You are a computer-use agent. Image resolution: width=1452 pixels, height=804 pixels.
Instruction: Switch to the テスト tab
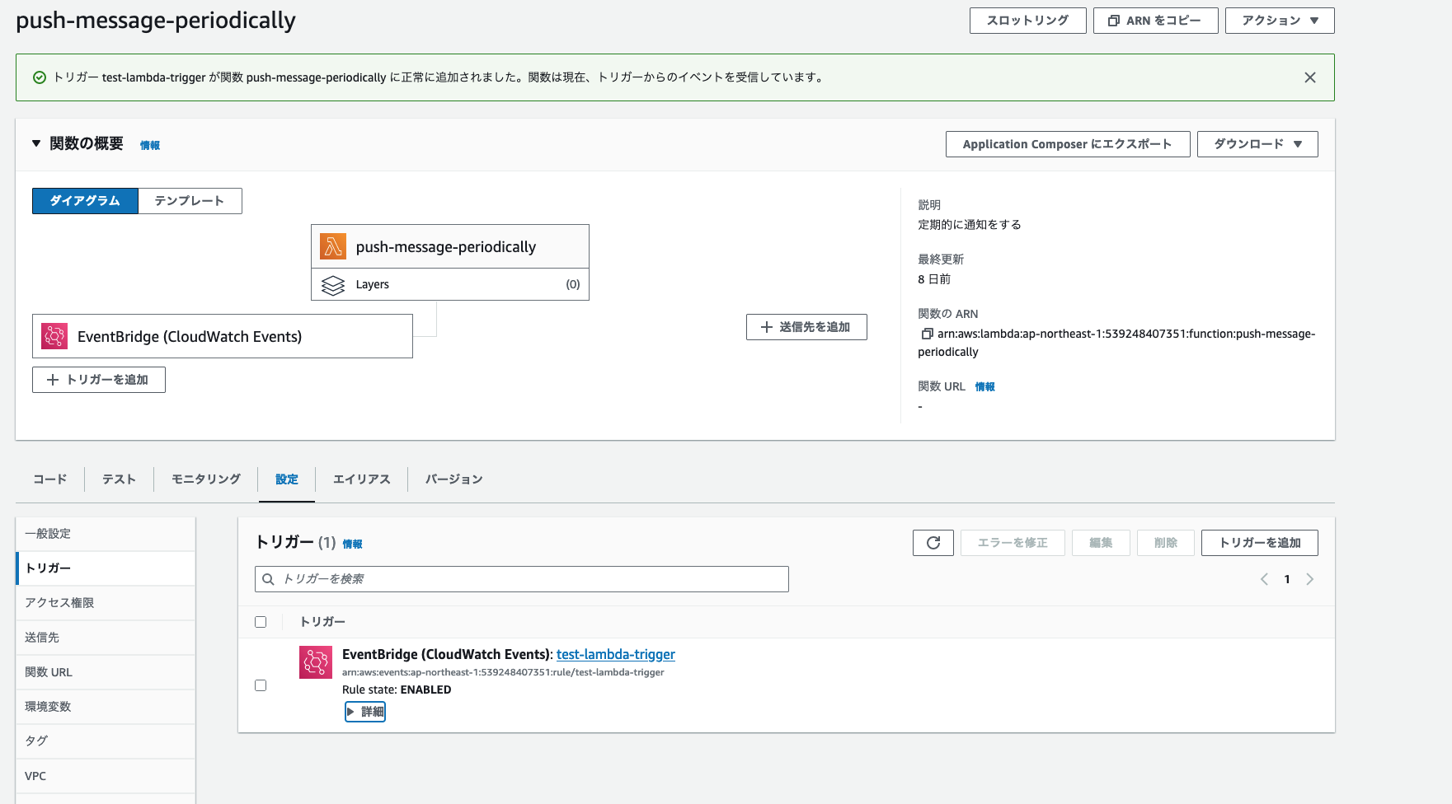tap(119, 479)
